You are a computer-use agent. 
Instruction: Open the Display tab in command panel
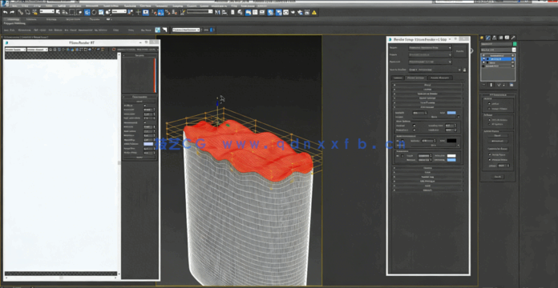[x=507, y=38]
